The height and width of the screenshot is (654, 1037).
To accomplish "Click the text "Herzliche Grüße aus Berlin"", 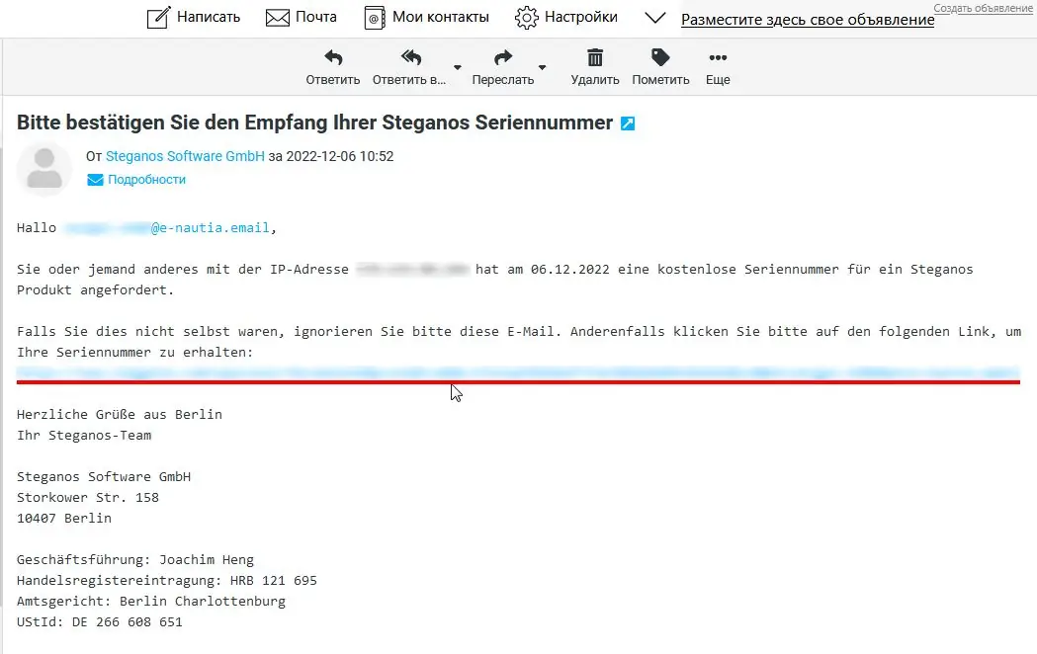I will point(120,415).
